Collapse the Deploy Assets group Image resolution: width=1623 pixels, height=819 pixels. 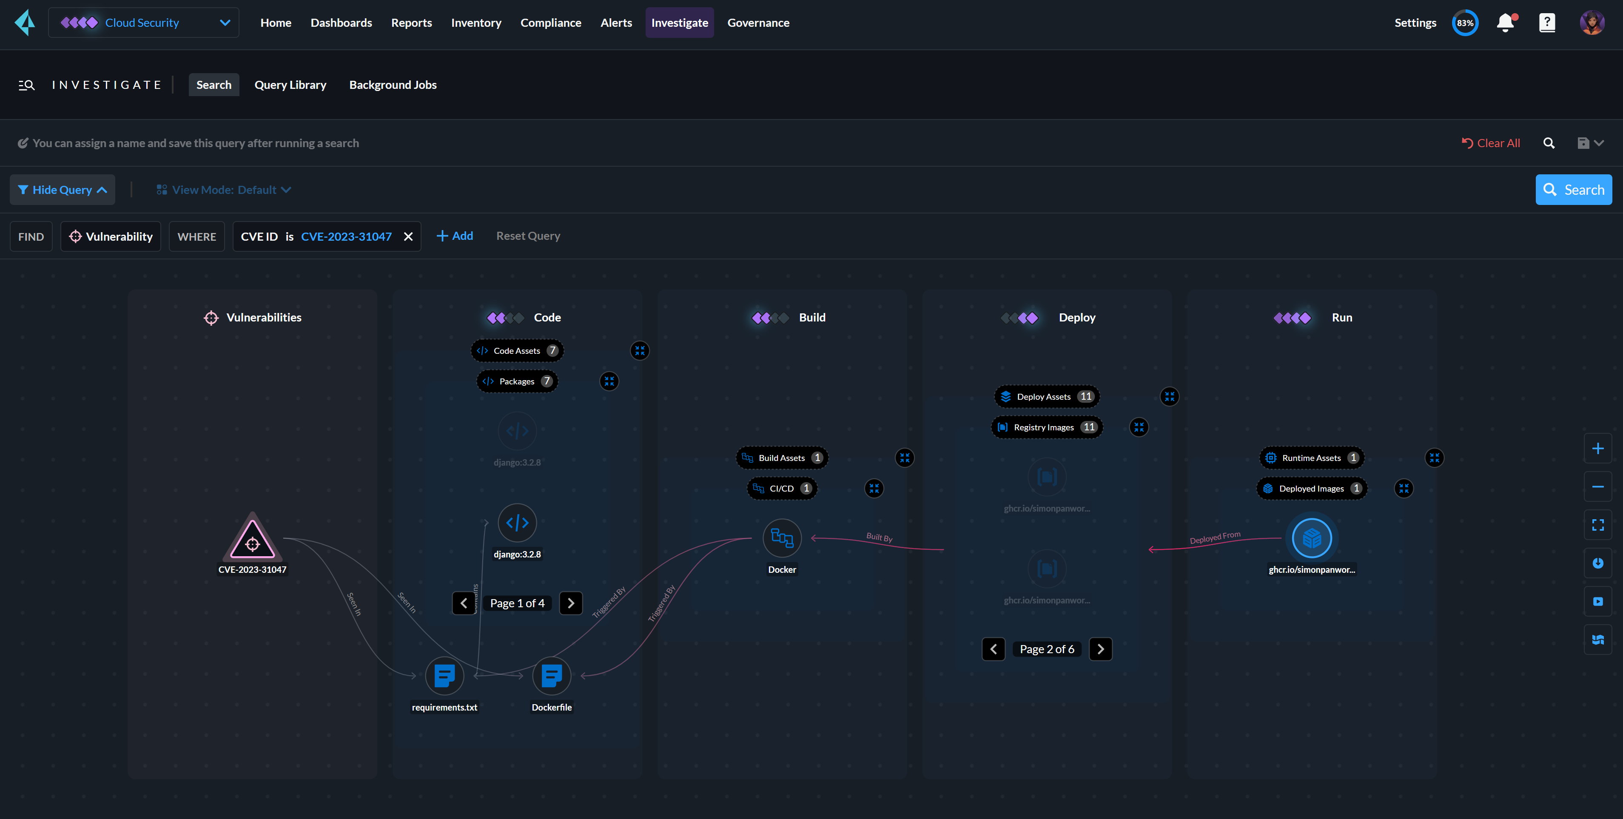[1169, 397]
